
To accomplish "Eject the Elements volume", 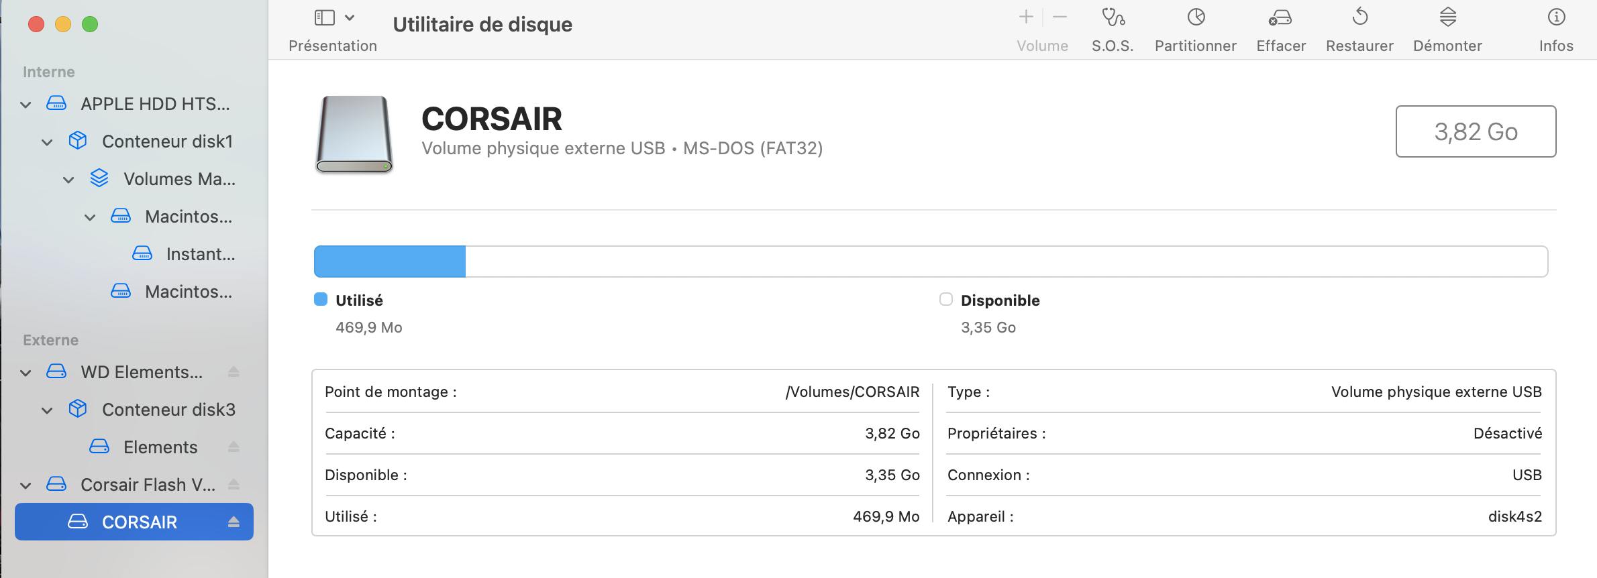I will pos(234,447).
